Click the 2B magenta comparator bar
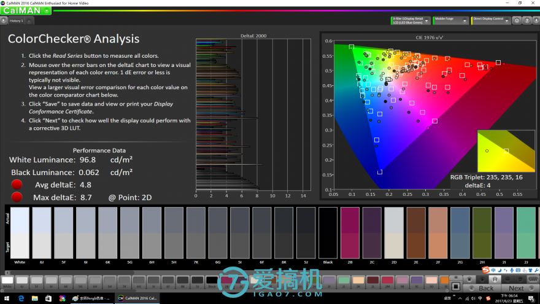Viewport: 540px width, 304px height. tap(350, 233)
